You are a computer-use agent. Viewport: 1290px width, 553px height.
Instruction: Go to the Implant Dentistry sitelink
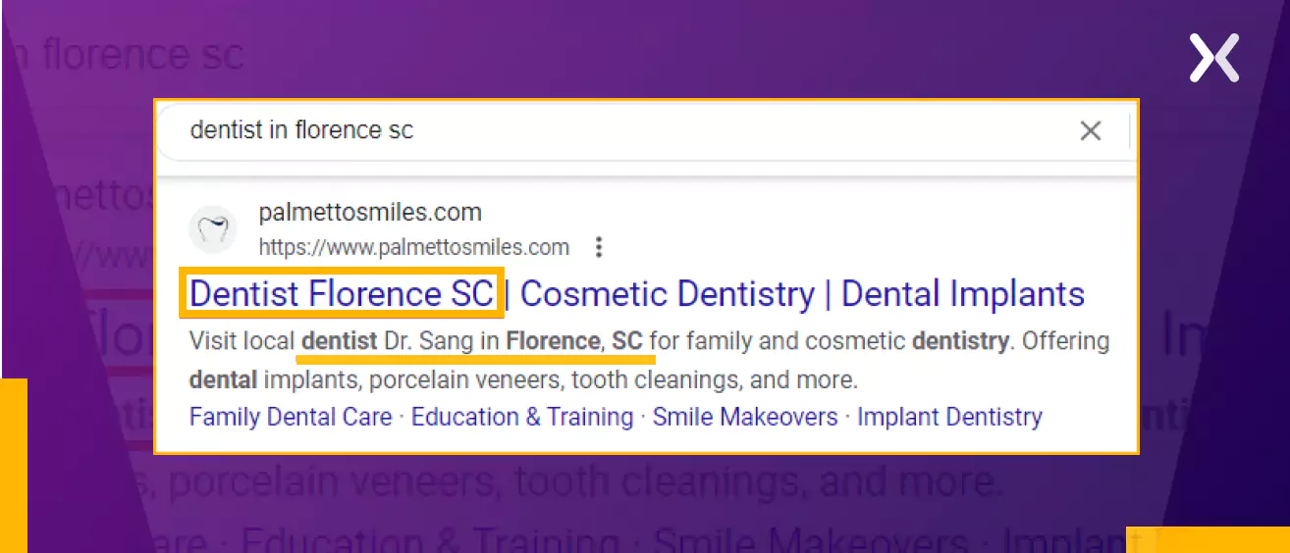pos(949,417)
